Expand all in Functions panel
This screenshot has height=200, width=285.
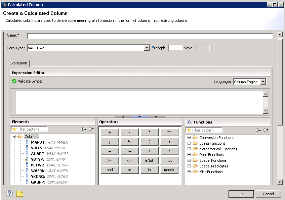point(258,130)
